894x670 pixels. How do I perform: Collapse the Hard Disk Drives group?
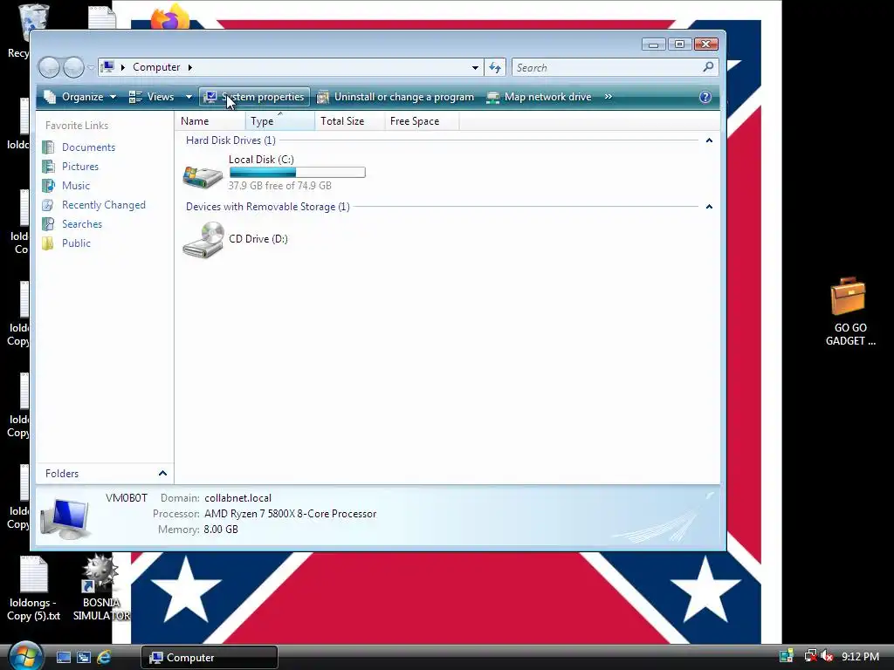(x=709, y=140)
